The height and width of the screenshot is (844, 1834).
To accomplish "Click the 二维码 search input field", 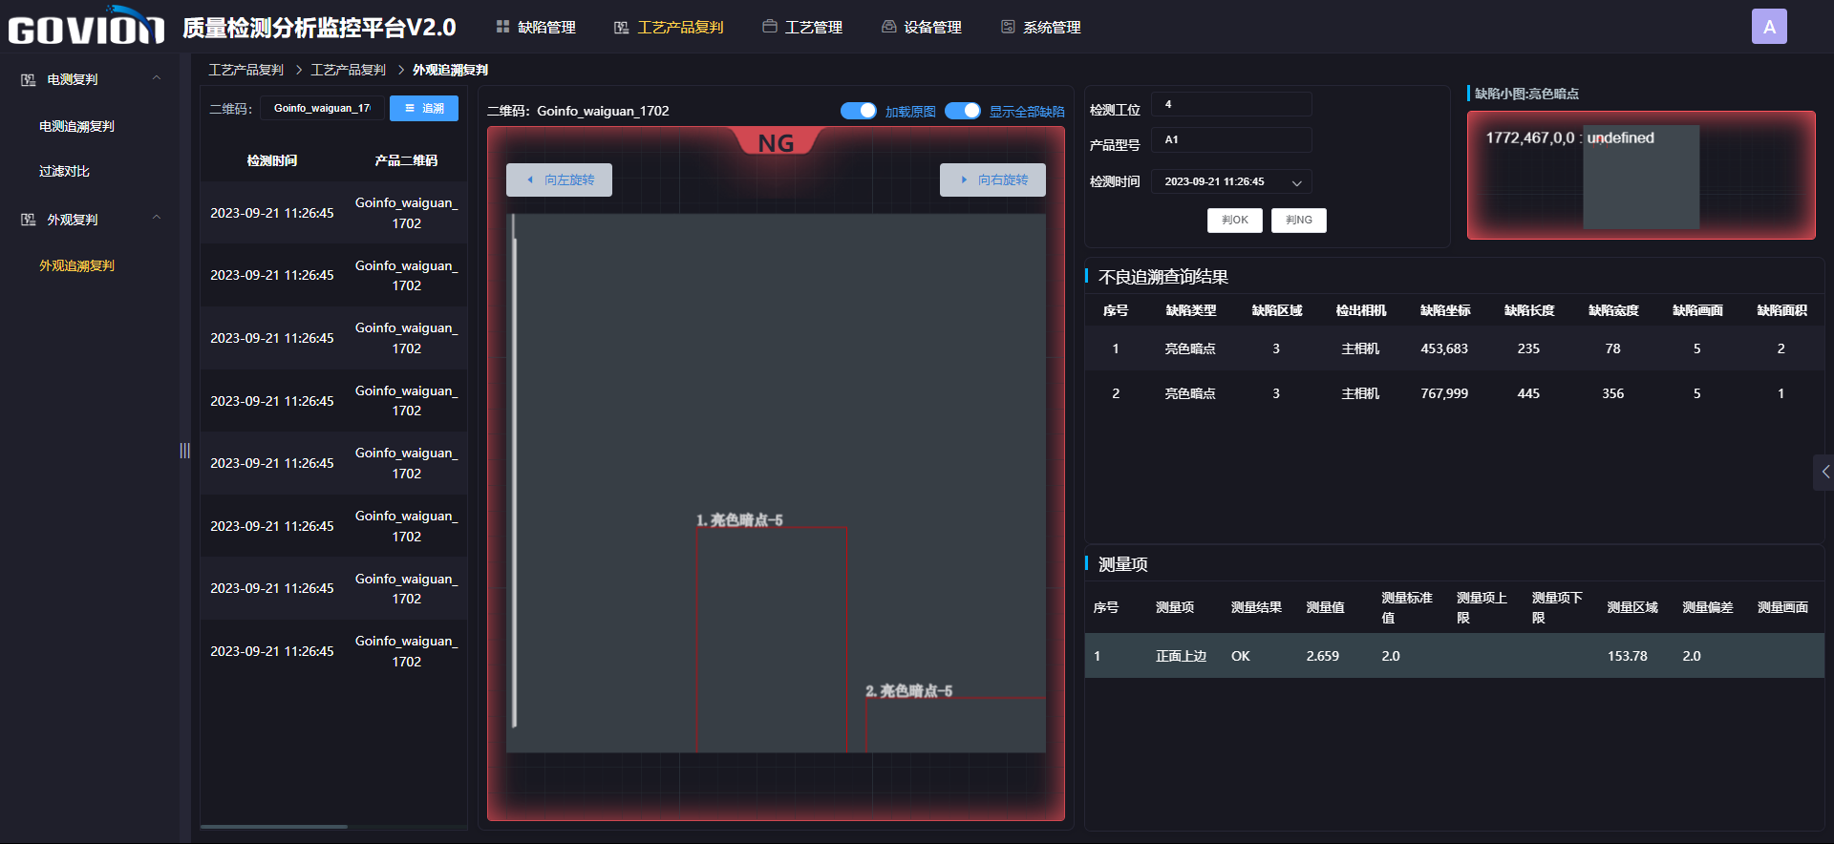I will [322, 109].
